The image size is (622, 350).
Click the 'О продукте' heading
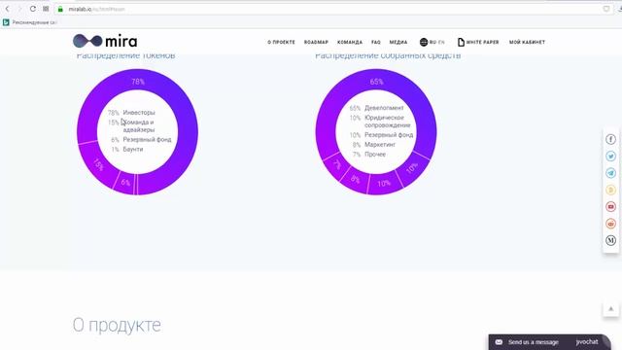tap(117, 326)
